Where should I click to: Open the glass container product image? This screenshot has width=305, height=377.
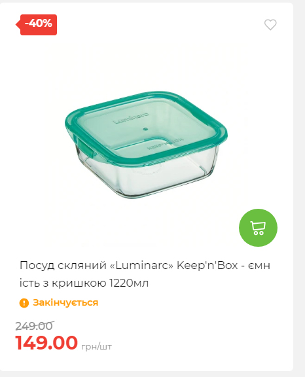point(146,144)
